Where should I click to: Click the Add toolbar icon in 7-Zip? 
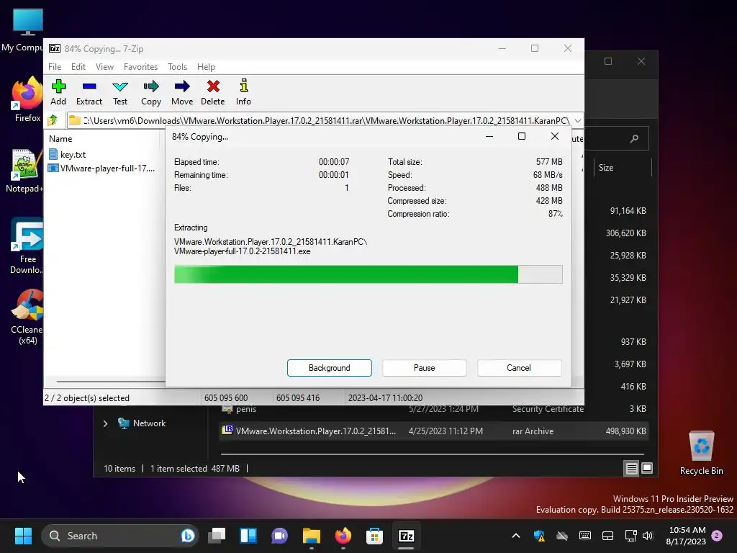(58, 92)
